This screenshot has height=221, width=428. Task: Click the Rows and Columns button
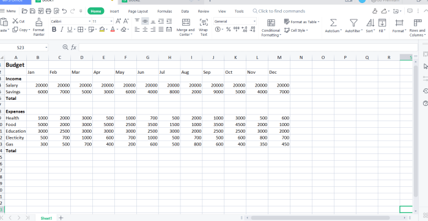(418, 28)
